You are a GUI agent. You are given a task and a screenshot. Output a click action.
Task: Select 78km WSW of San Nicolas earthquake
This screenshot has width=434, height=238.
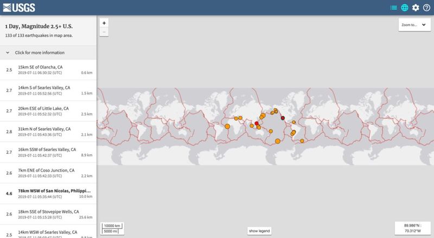(x=48, y=193)
